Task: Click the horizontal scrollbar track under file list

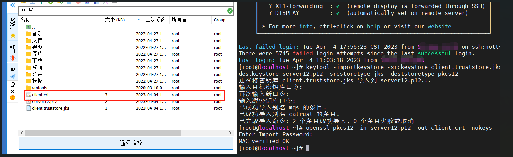Action: pos(126,133)
